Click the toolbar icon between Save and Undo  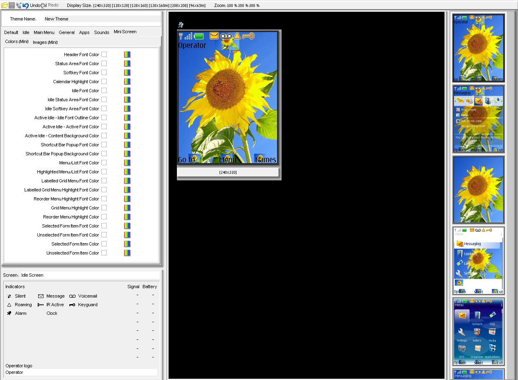pyautogui.click(x=18, y=5)
